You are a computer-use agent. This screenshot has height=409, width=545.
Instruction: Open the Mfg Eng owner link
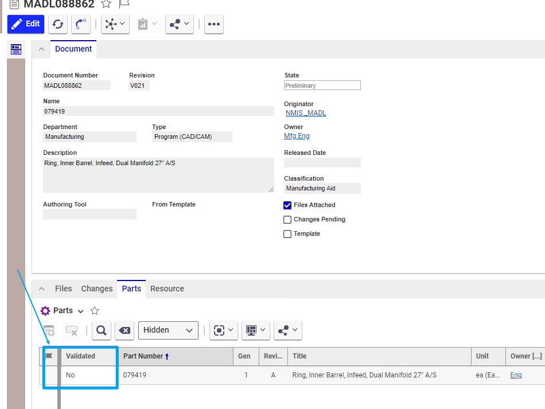297,136
